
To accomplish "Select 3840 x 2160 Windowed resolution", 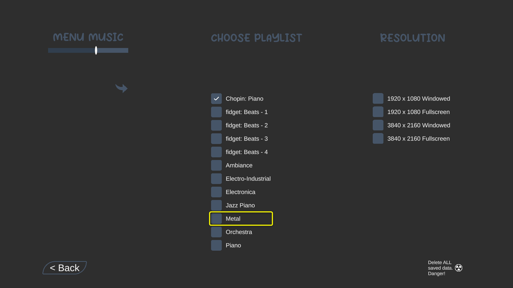I will coord(378,125).
